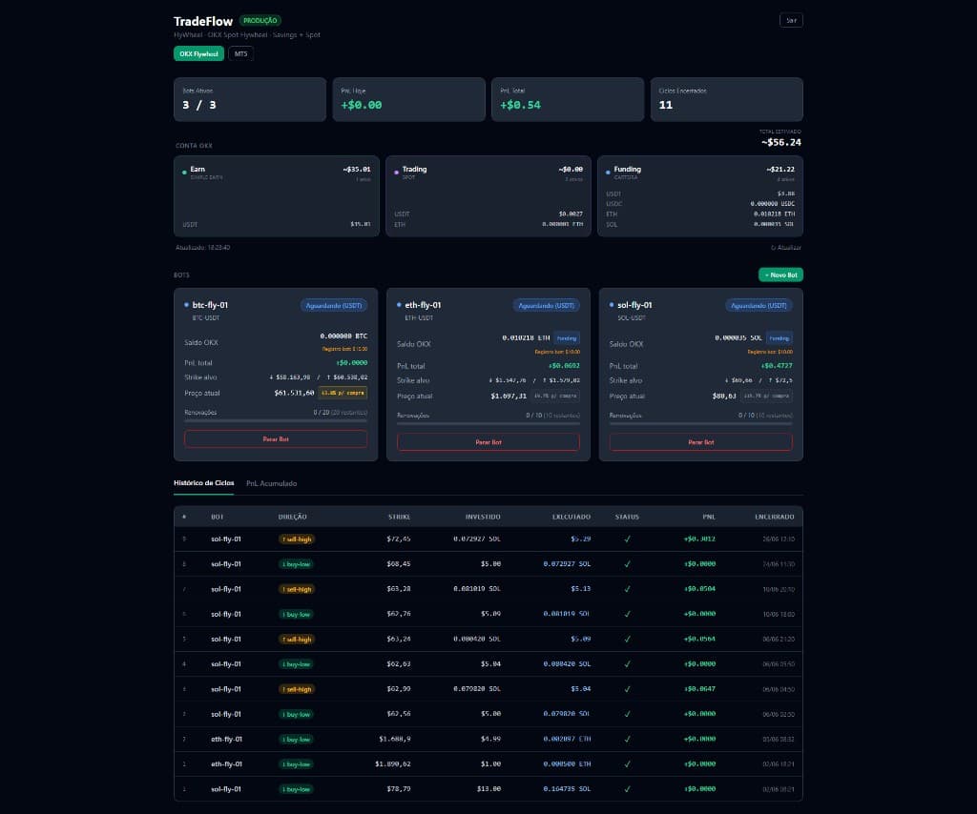The height and width of the screenshot is (814, 977).
Task: Click the Trading account status dot
Action: tap(396, 173)
